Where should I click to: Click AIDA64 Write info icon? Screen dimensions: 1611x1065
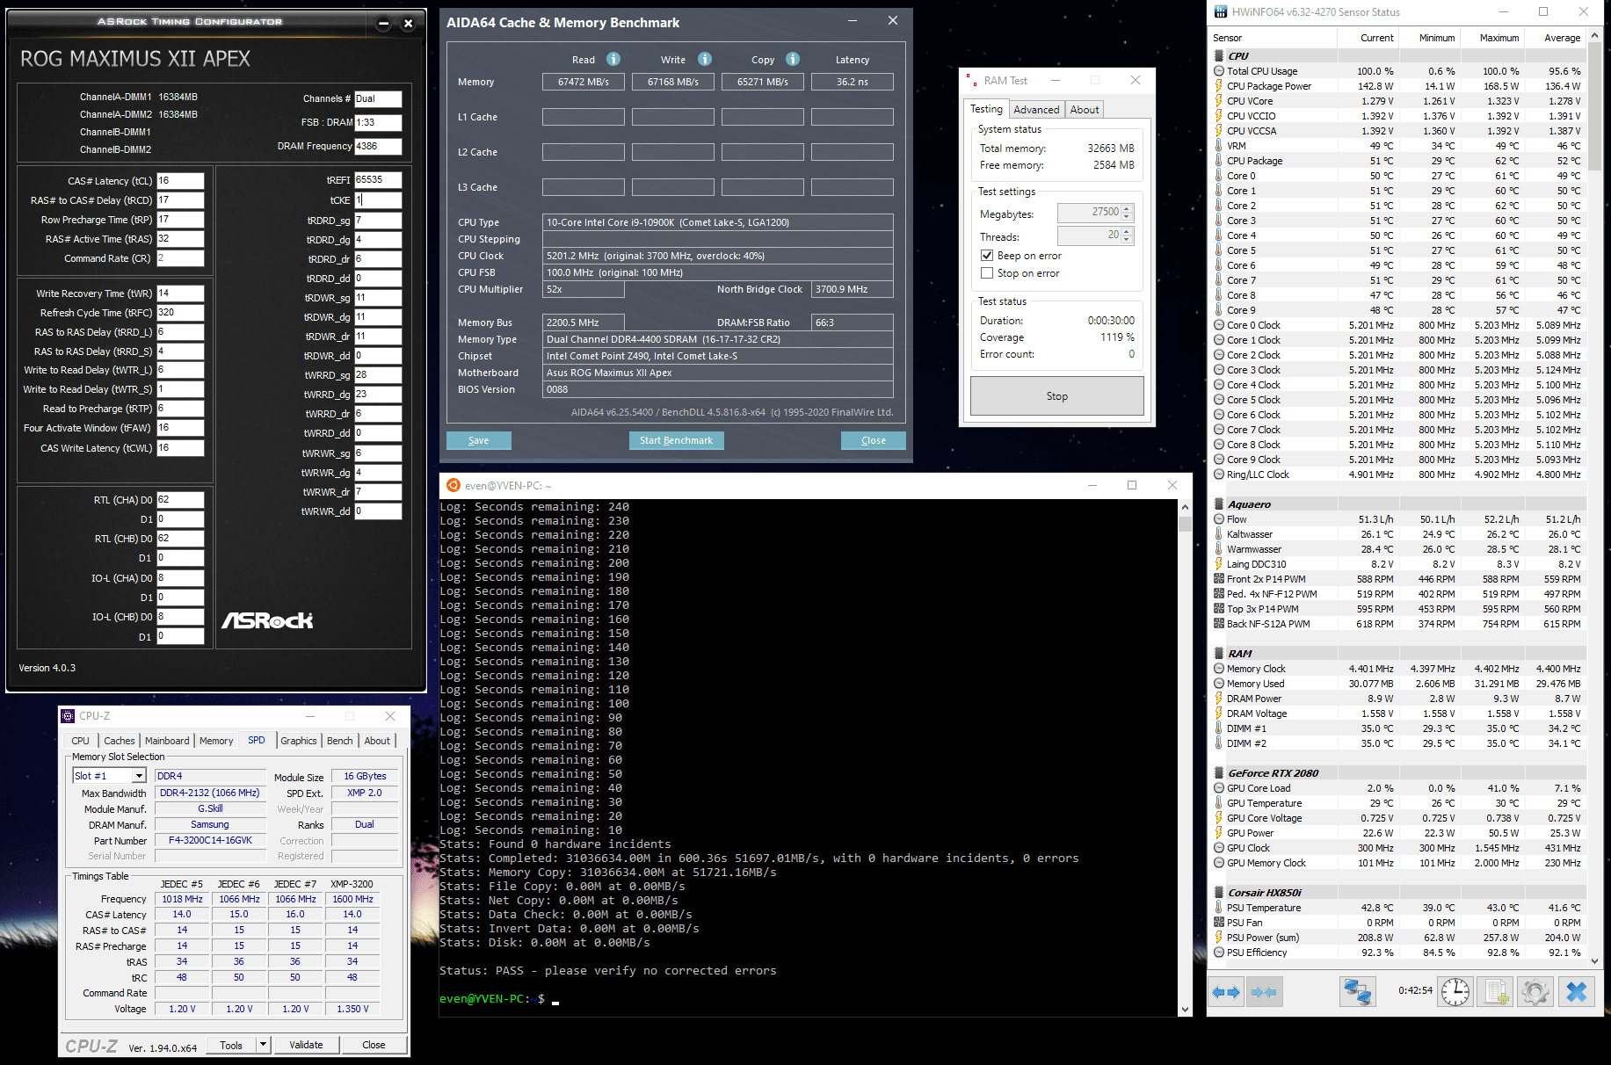tap(705, 59)
